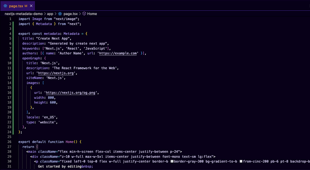Click the Metadata type annotation on line 4
Image resolution: width=310 pixels, height=170 pixels.
(72, 34)
